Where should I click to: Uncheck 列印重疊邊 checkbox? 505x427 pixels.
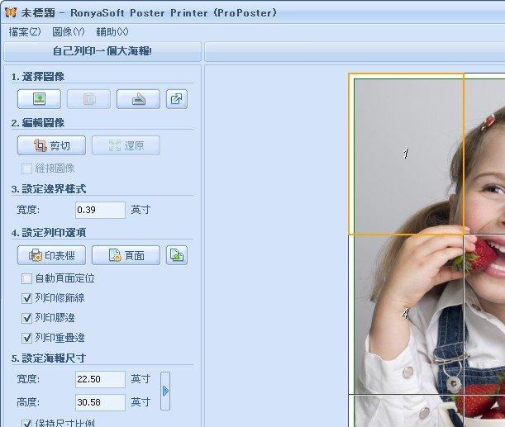(x=26, y=338)
